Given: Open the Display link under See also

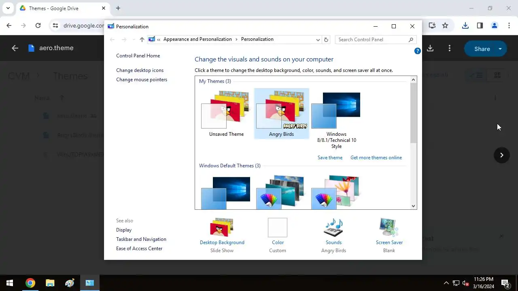Looking at the screenshot, I should 124,230.
